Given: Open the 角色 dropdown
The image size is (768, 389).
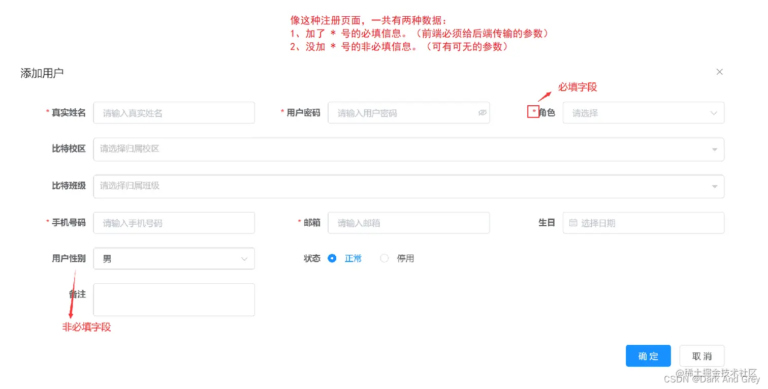Looking at the screenshot, I should click(643, 113).
